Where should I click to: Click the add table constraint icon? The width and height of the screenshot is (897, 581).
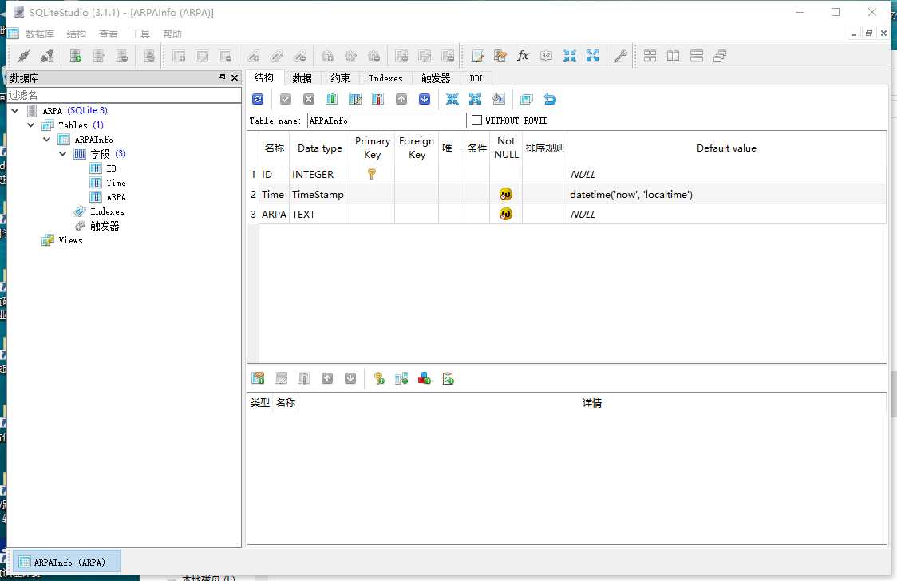click(x=258, y=378)
